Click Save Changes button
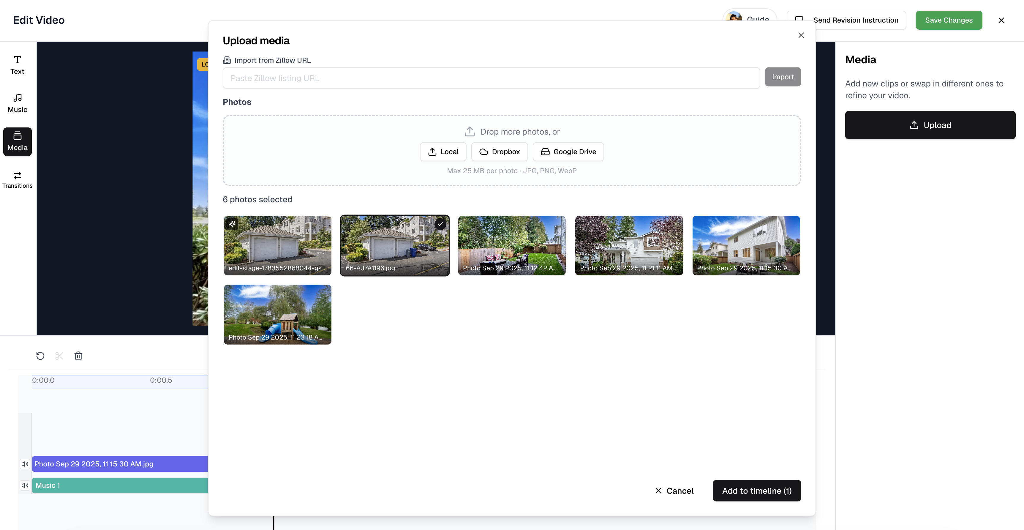The image size is (1024, 530). pyautogui.click(x=949, y=20)
